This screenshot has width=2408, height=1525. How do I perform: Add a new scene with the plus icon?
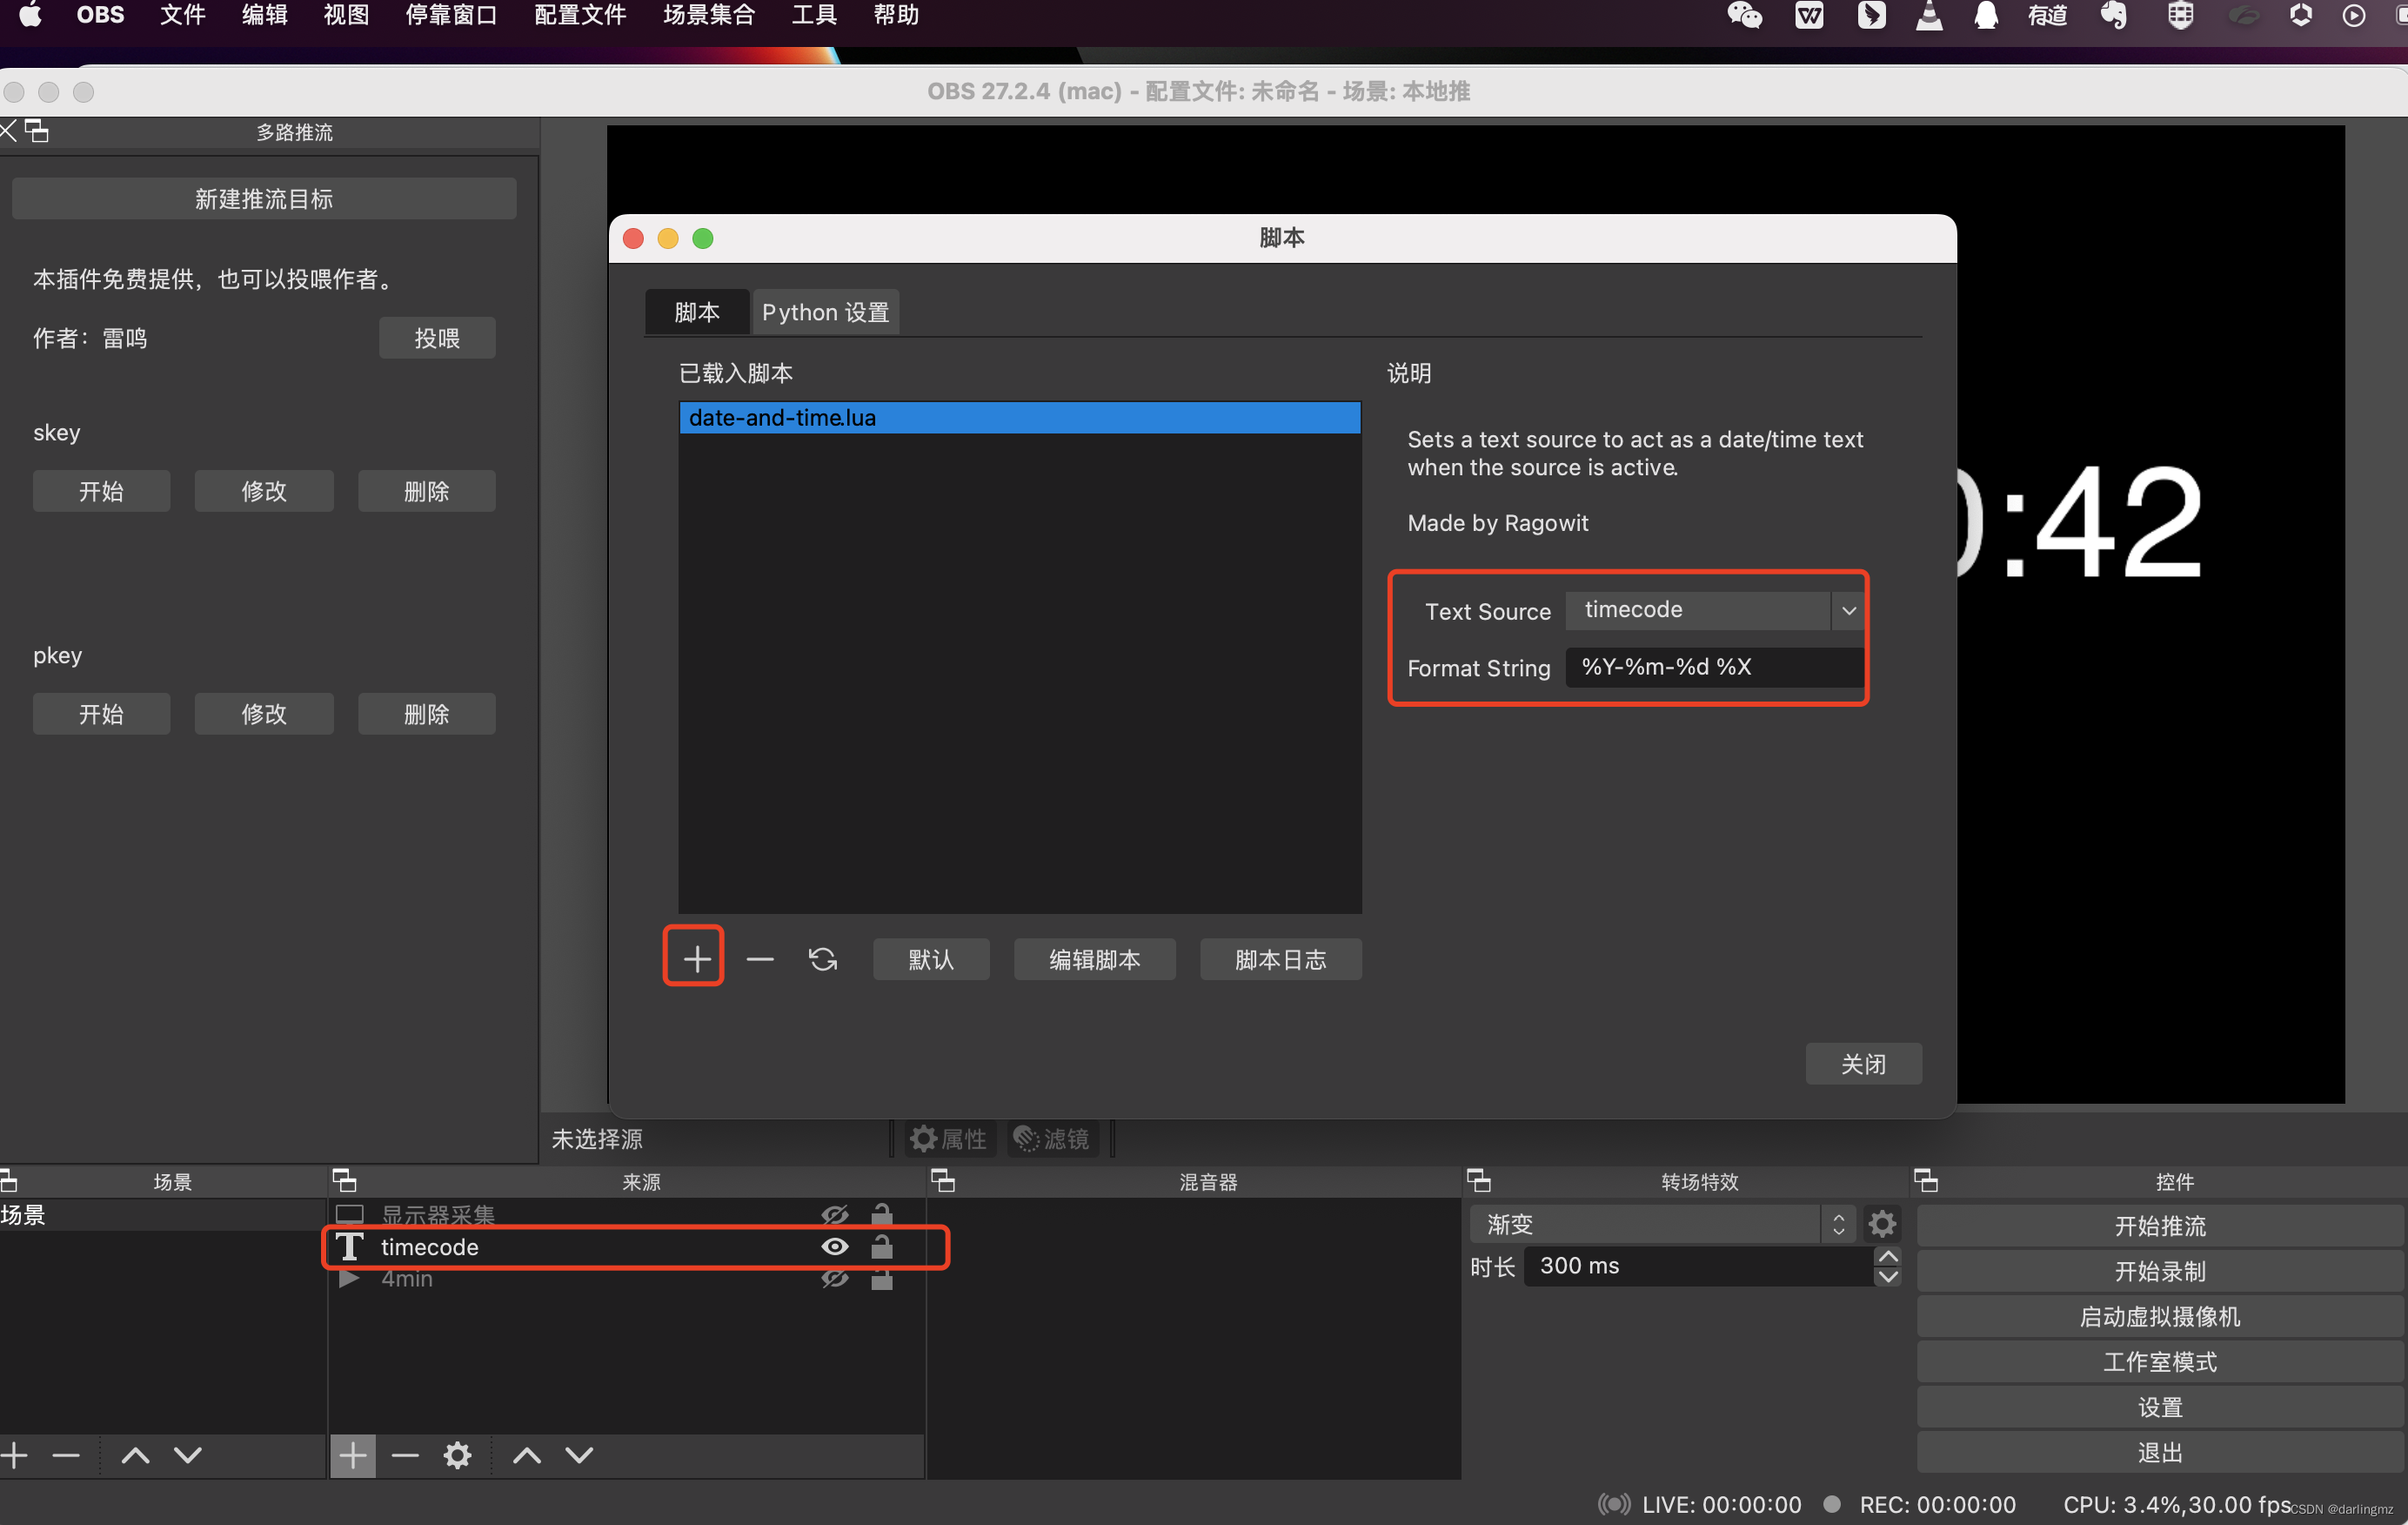click(14, 1455)
